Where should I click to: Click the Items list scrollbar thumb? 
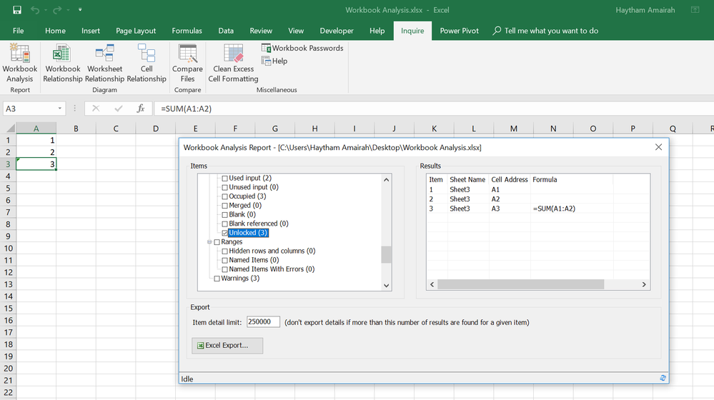pyautogui.click(x=386, y=254)
